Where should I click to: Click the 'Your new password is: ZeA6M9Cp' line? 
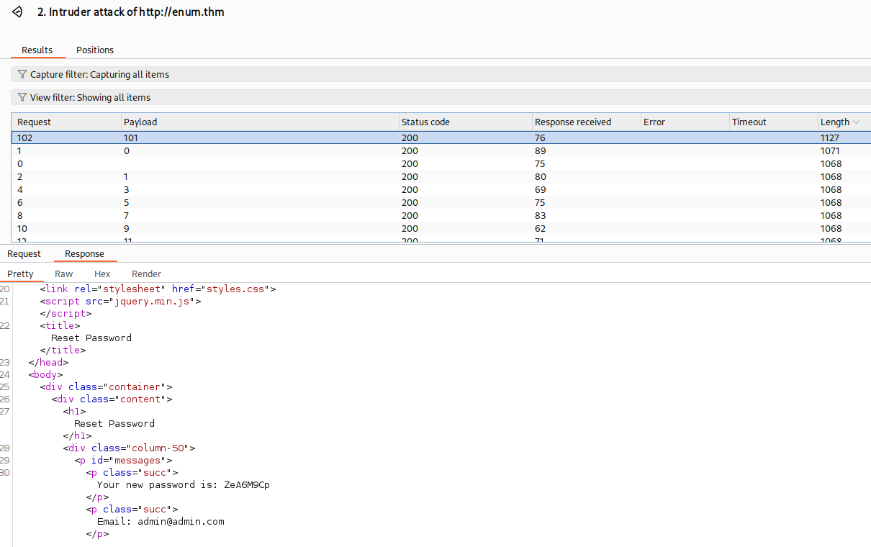click(x=184, y=484)
